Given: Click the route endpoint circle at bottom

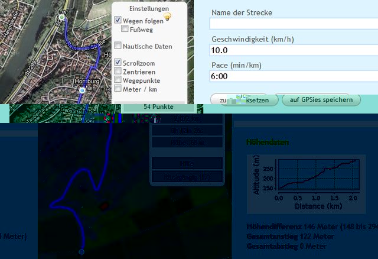Looking at the screenshot, I should tap(82, 252).
